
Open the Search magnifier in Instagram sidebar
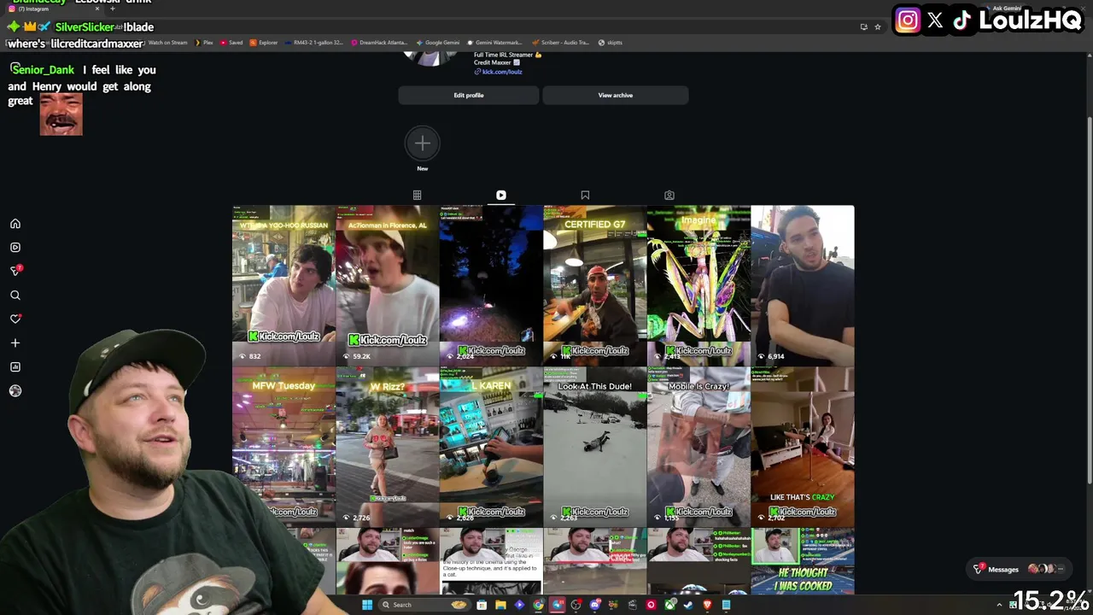pyautogui.click(x=15, y=296)
